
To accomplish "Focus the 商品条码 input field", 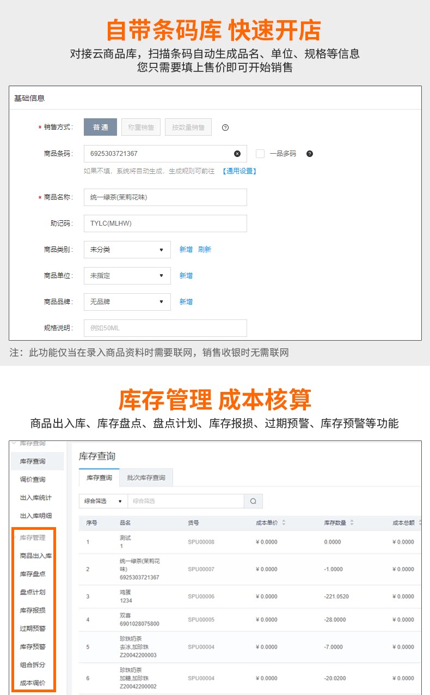I will pos(165,154).
